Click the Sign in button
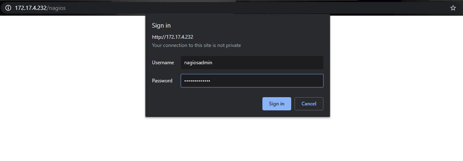The image size is (463, 161). 277,104
